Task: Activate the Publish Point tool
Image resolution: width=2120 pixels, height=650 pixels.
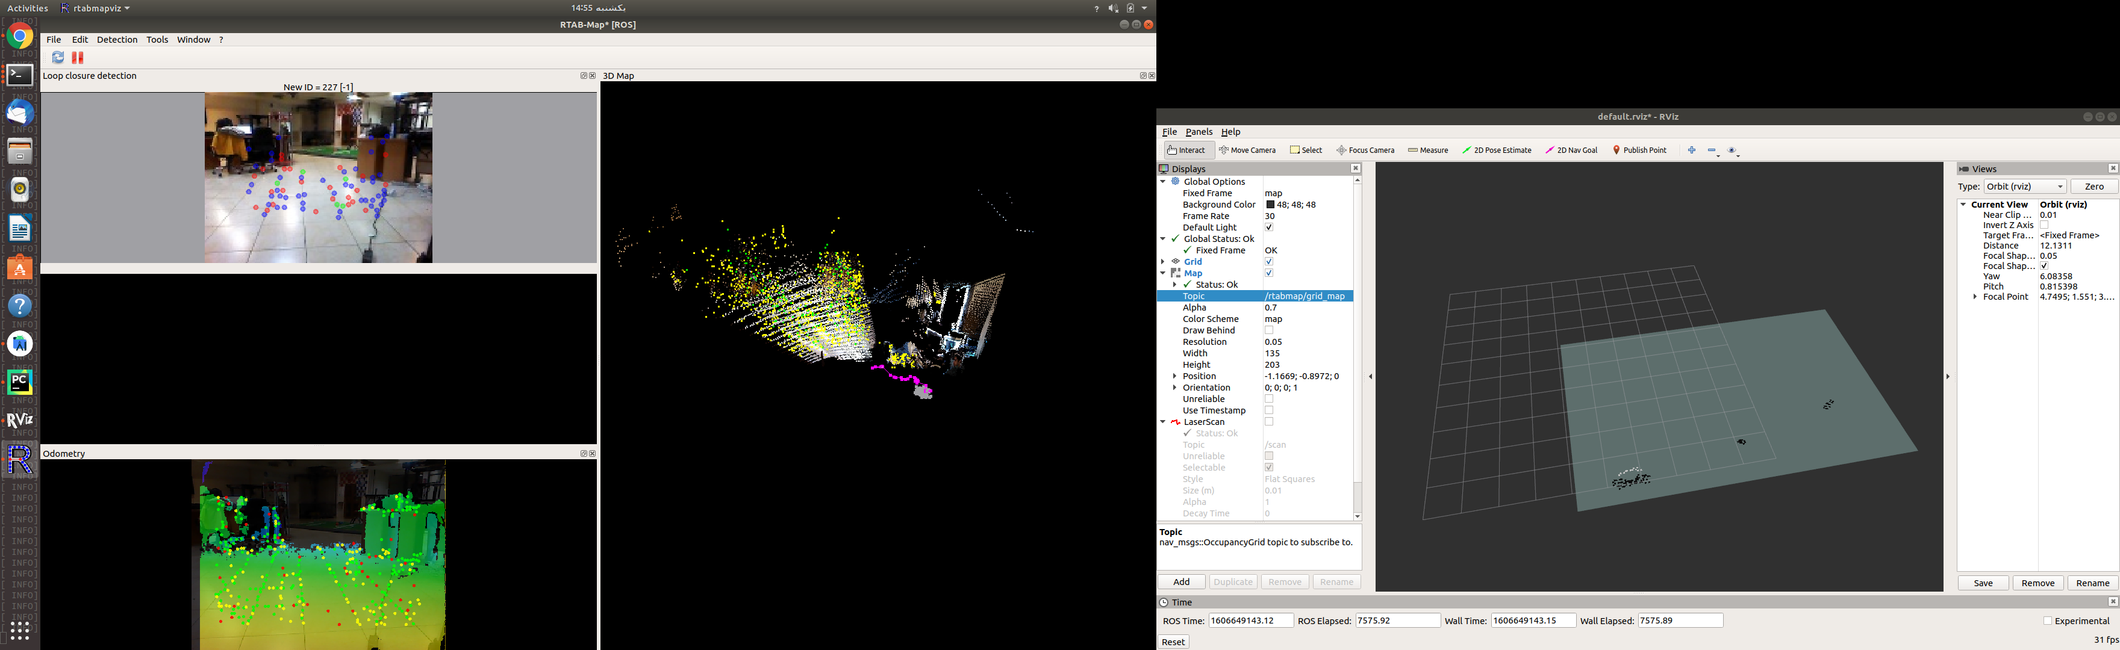Action: pos(1639,150)
